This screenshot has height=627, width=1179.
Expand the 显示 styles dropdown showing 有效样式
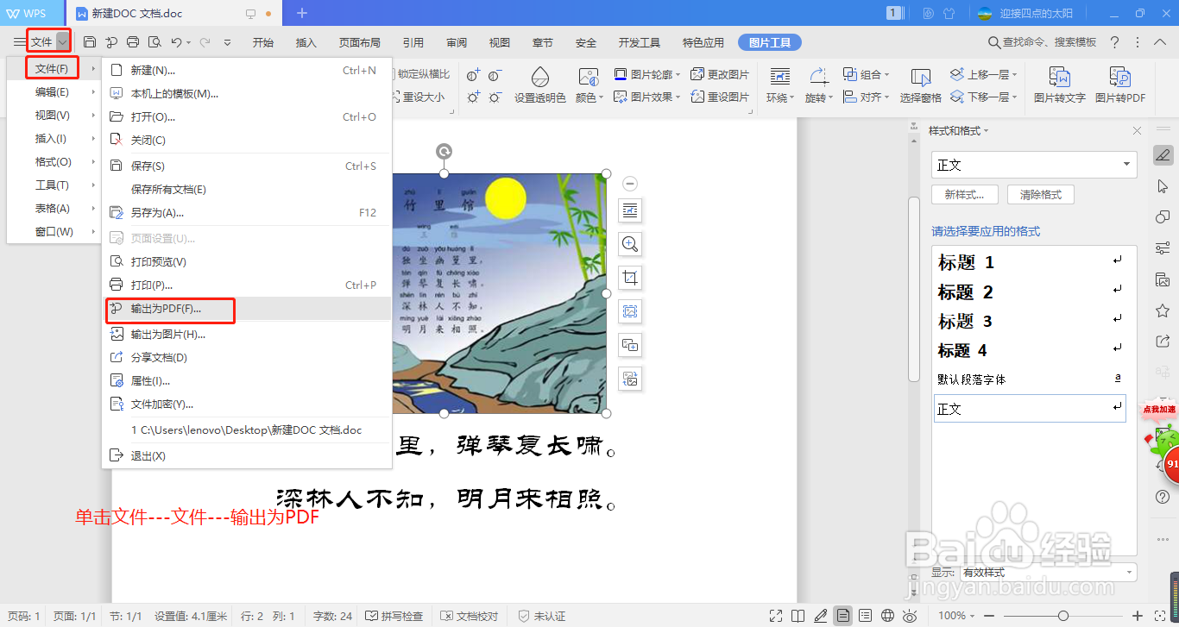point(1128,572)
